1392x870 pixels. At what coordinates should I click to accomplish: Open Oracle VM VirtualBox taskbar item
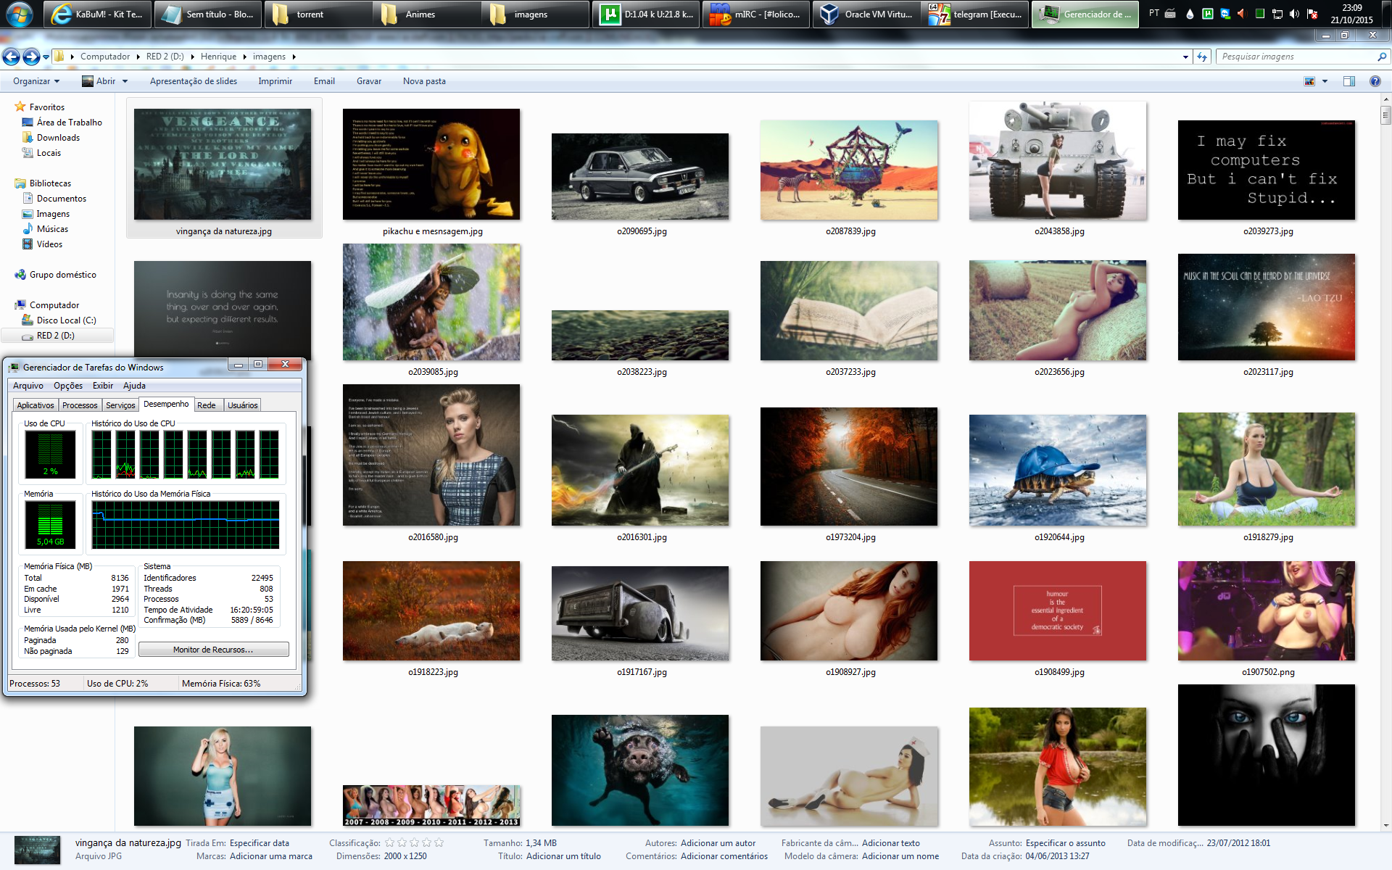click(866, 14)
